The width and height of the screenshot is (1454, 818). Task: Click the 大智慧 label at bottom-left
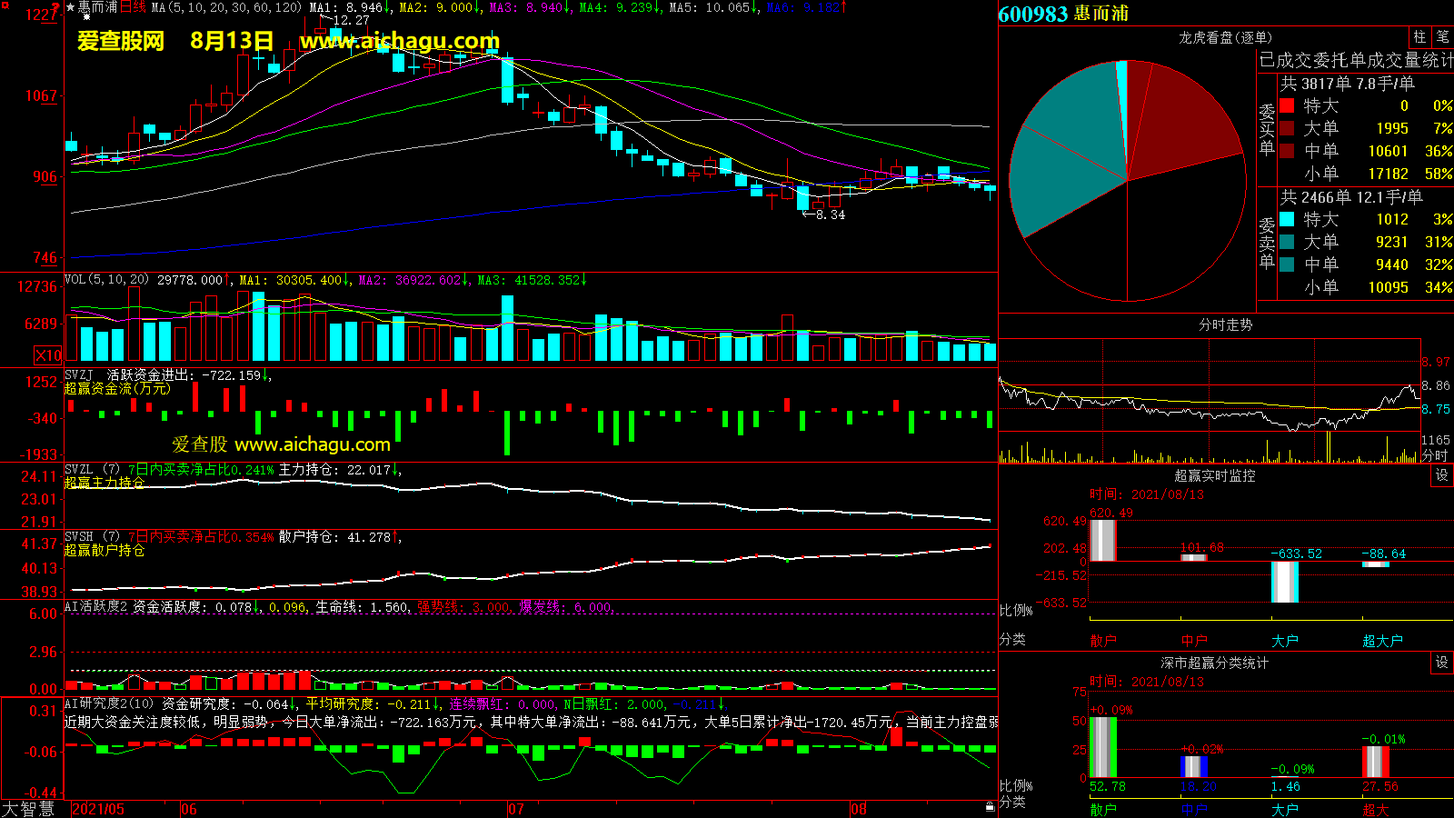click(x=28, y=809)
